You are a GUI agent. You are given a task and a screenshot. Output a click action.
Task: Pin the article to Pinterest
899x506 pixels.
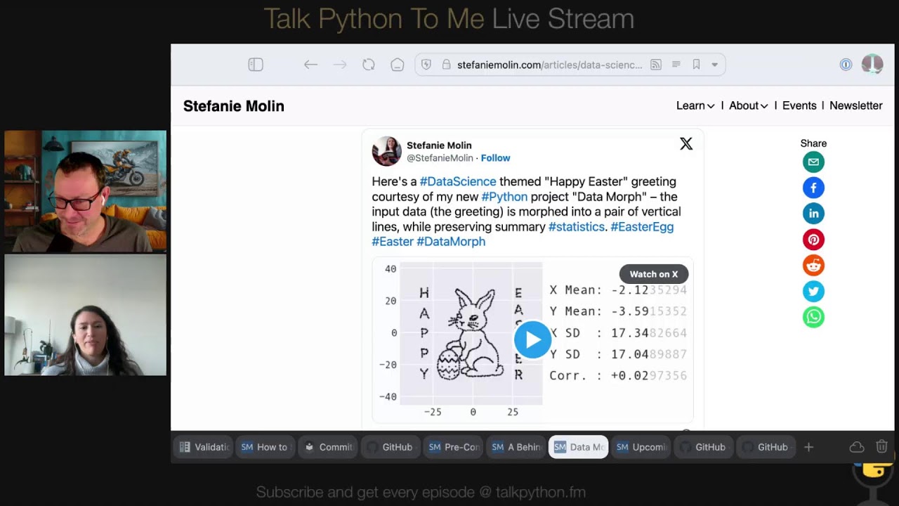coord(813,239)
